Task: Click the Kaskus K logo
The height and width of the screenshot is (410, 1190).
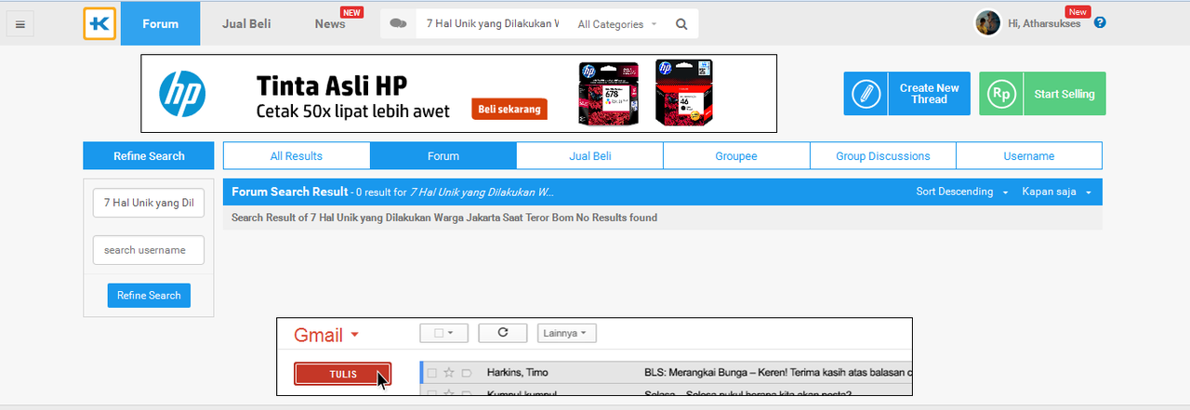Action: (99, 24)
